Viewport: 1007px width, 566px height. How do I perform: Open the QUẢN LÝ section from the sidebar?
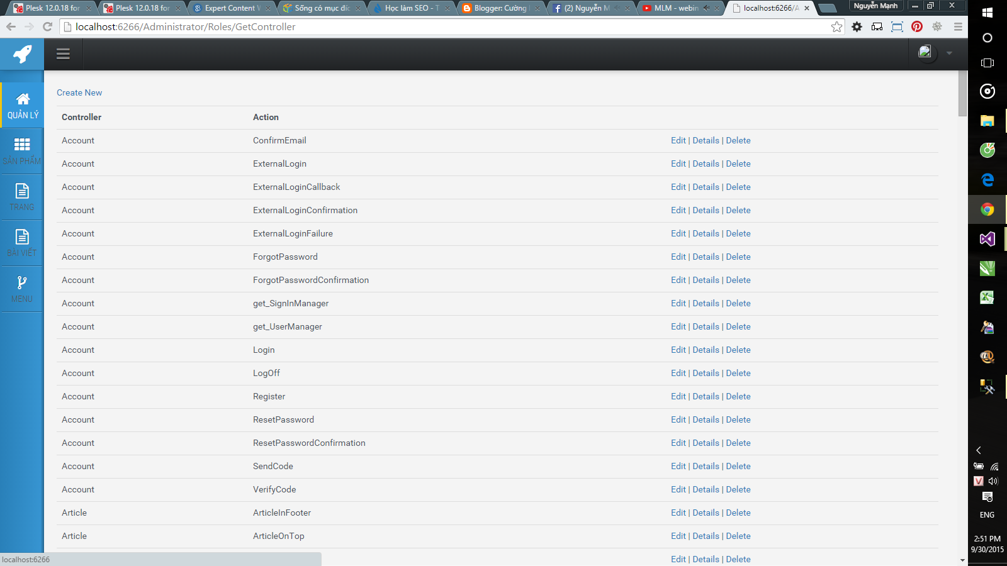coord(22,105)
